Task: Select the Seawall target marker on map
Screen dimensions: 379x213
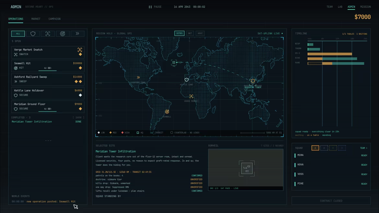Action: tap(167, 112)
